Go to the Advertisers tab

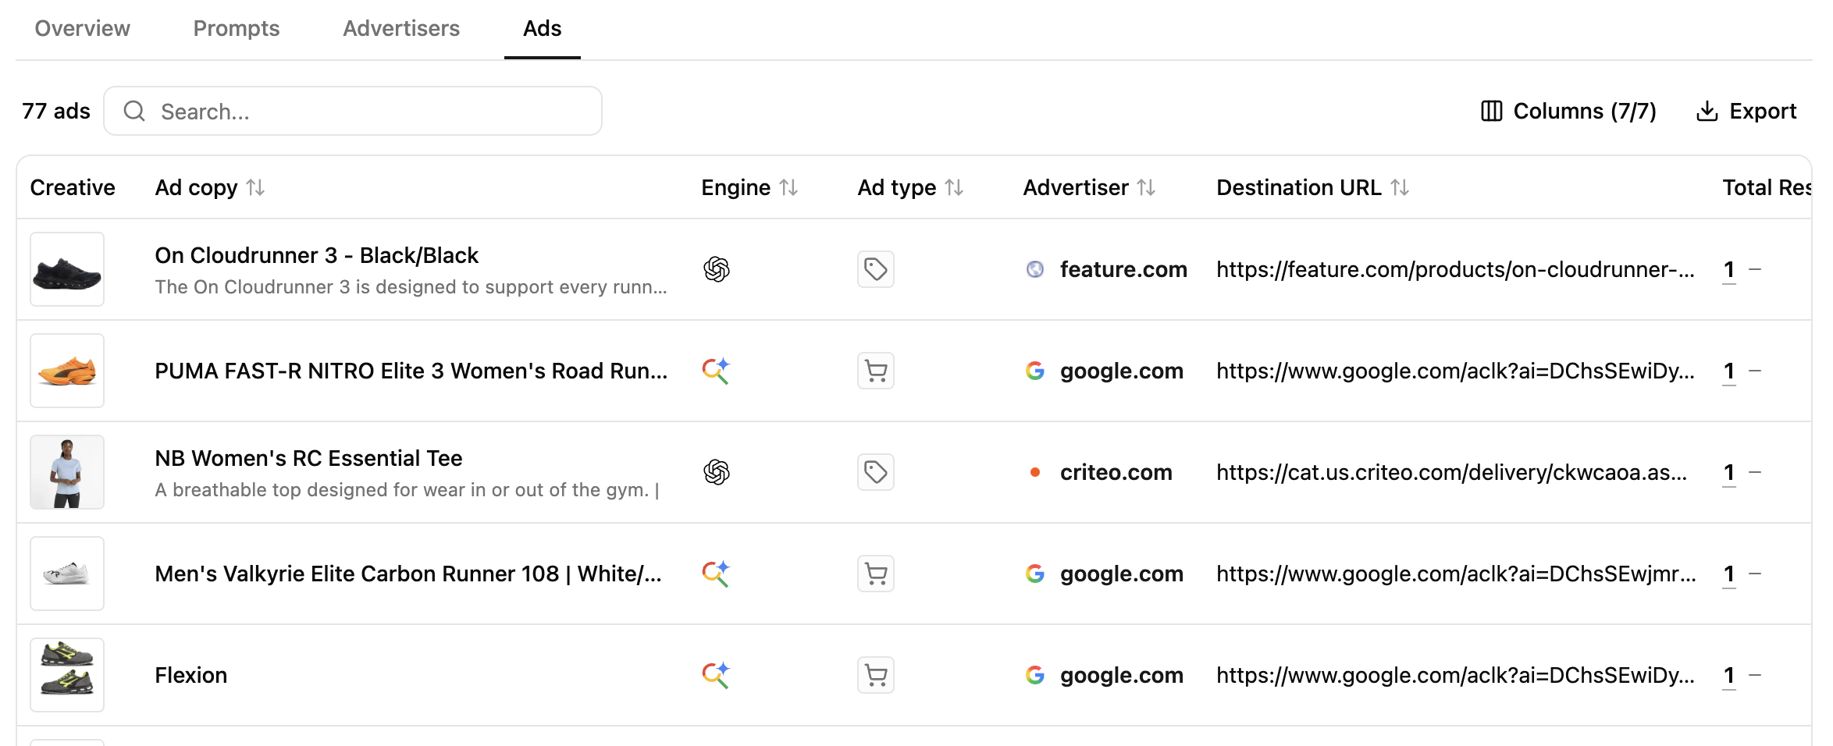pyautogui.click(x=401, y=29)
